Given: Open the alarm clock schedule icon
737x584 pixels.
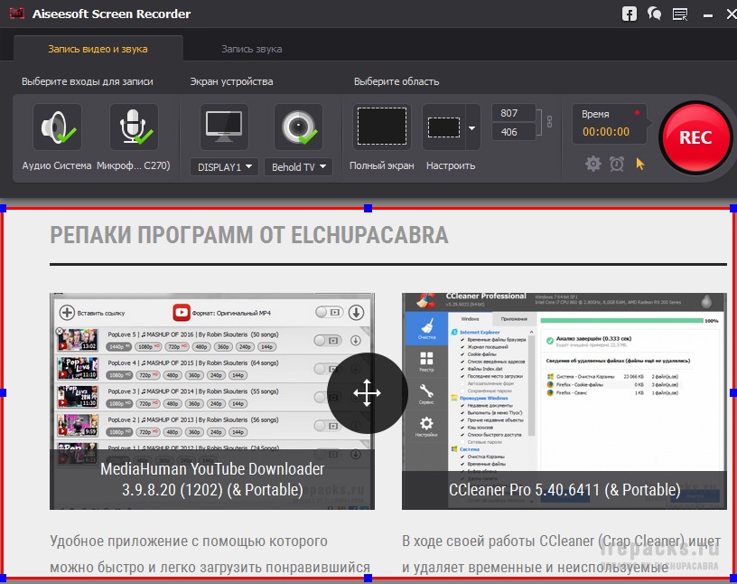Looking at the screenshot, I should [617, 164].
